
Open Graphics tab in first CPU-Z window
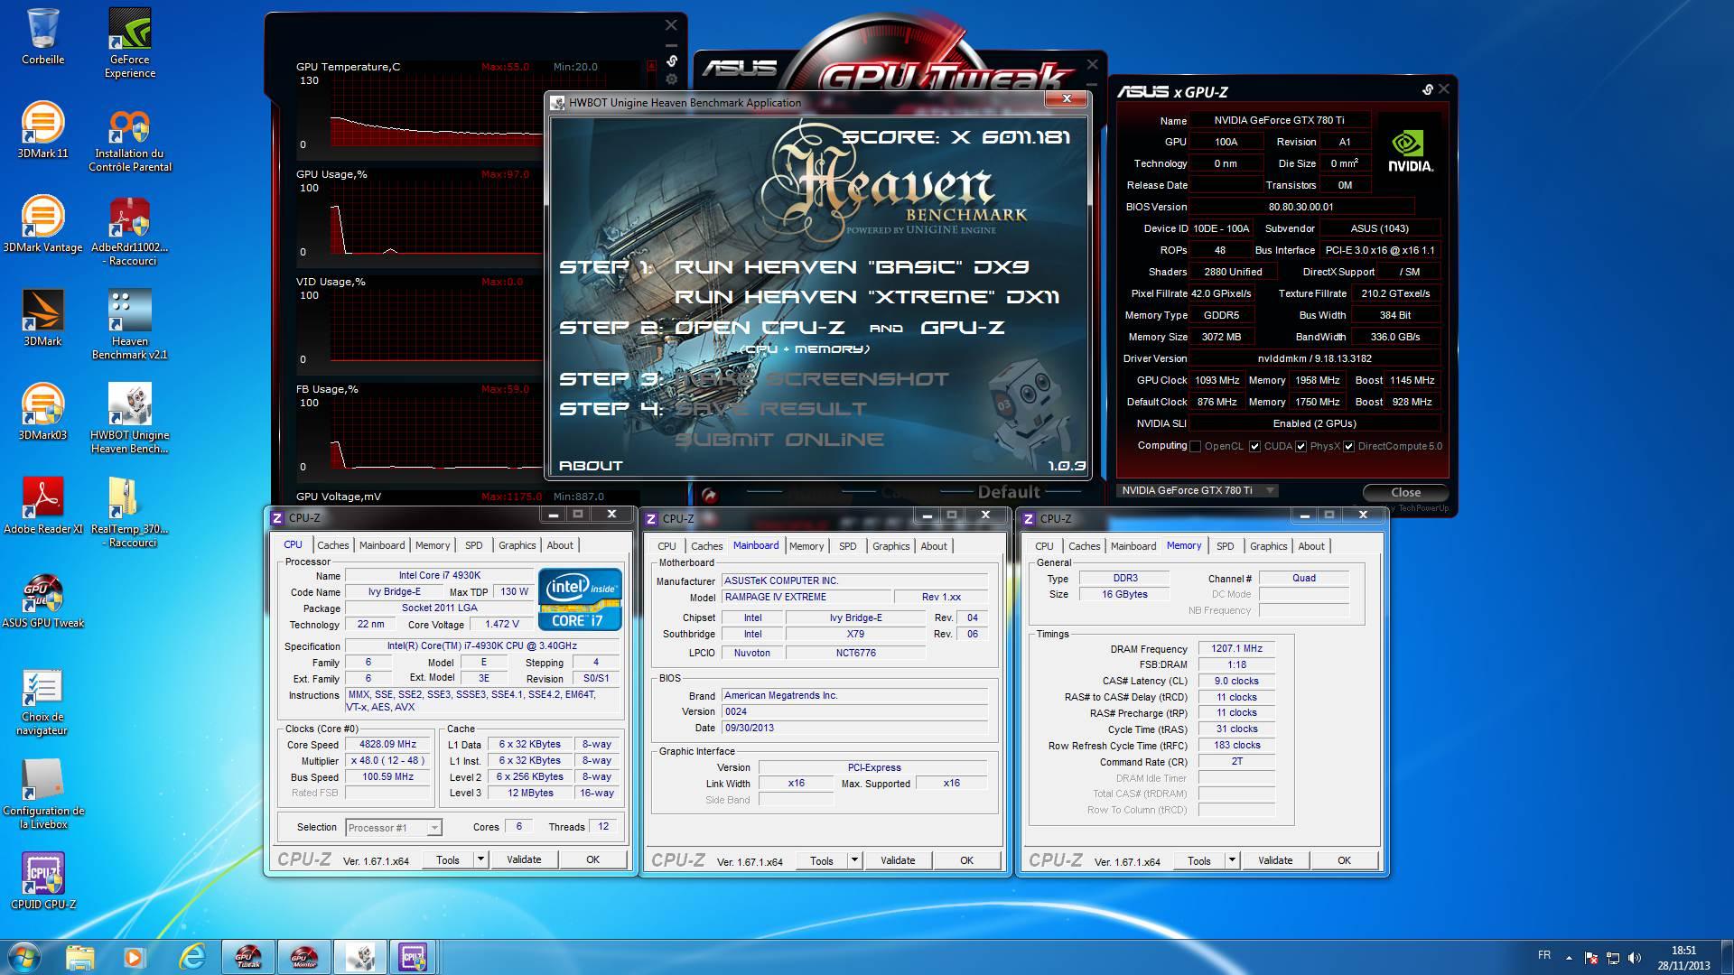(x=517, y=545)
